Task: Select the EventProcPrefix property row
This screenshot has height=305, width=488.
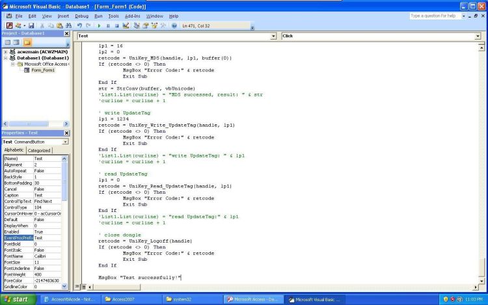Action: (33, 238)
